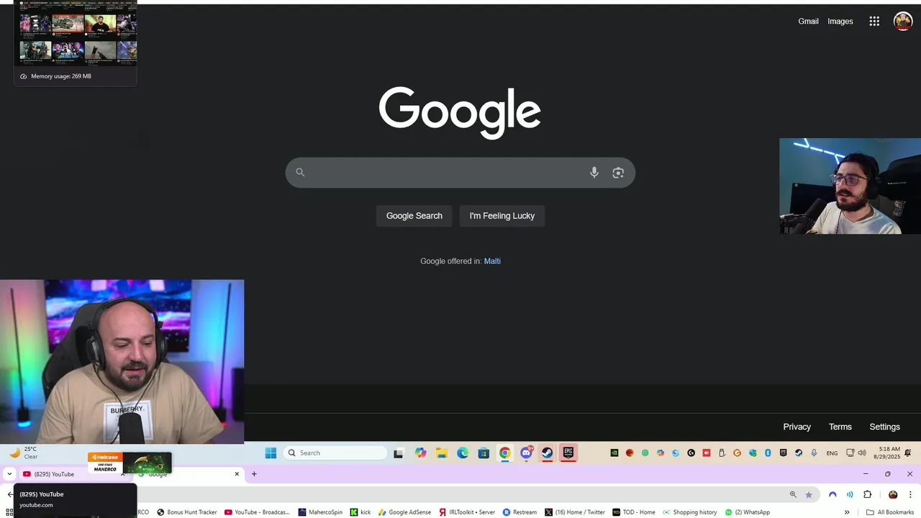
Task: Open the Restream bookmark
Action: point(520,512)
